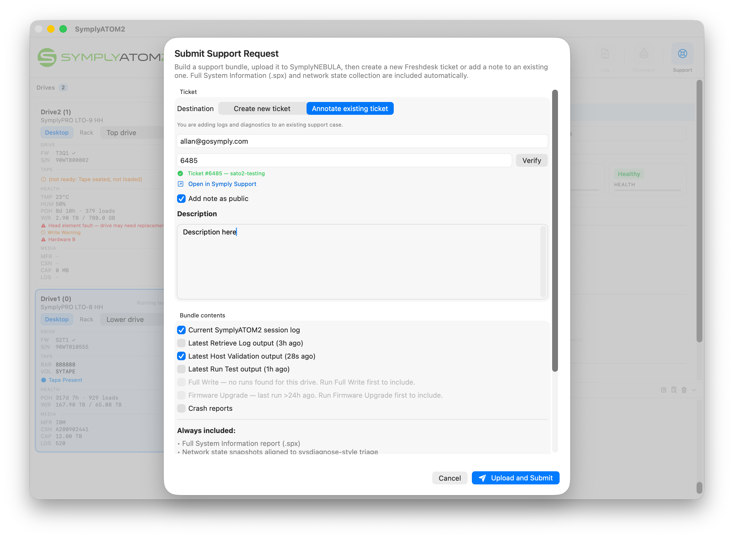Click Drive1 (0) card title
Viewport: 734px width, 539px height.
click(56, 299)
